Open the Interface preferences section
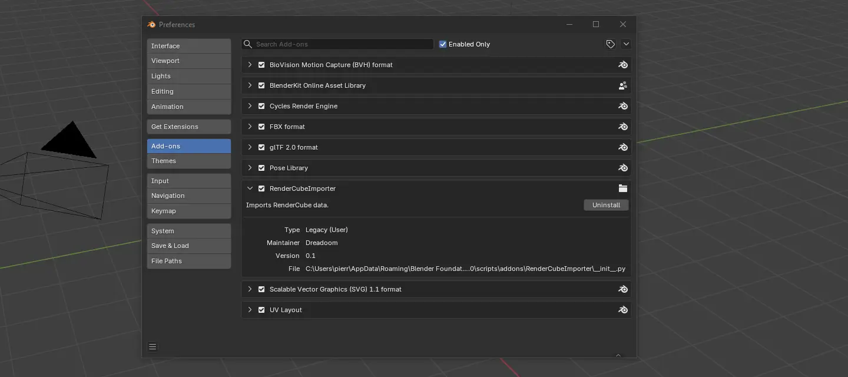The width and height of the screenshot is (848, 377). (188, 46)
